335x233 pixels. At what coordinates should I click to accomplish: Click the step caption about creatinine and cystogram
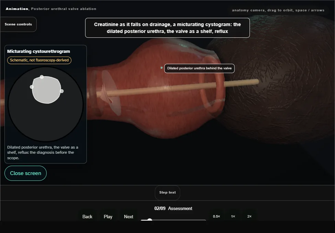[x=167, y=28]
